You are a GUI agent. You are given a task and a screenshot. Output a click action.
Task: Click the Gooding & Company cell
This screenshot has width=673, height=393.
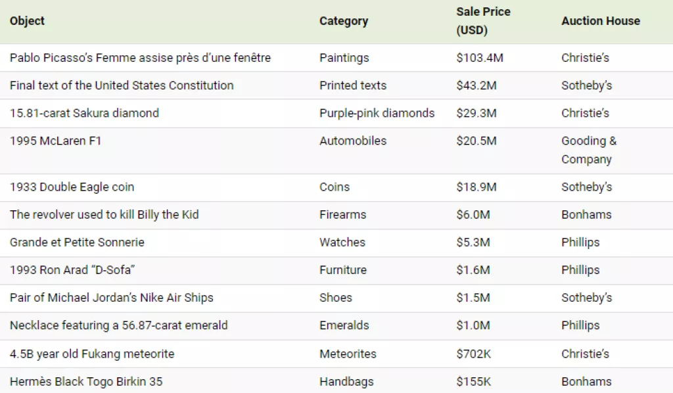click(x=588, y=150)
